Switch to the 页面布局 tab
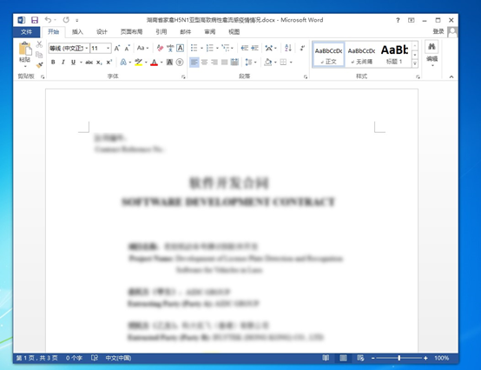Image resolution: width=481 pixels, height=370 pixels. (x=131, y=31)
